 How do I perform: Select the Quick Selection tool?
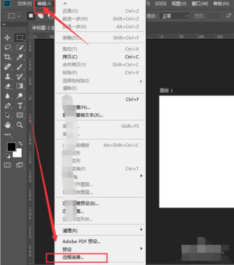tap(20, 47)
